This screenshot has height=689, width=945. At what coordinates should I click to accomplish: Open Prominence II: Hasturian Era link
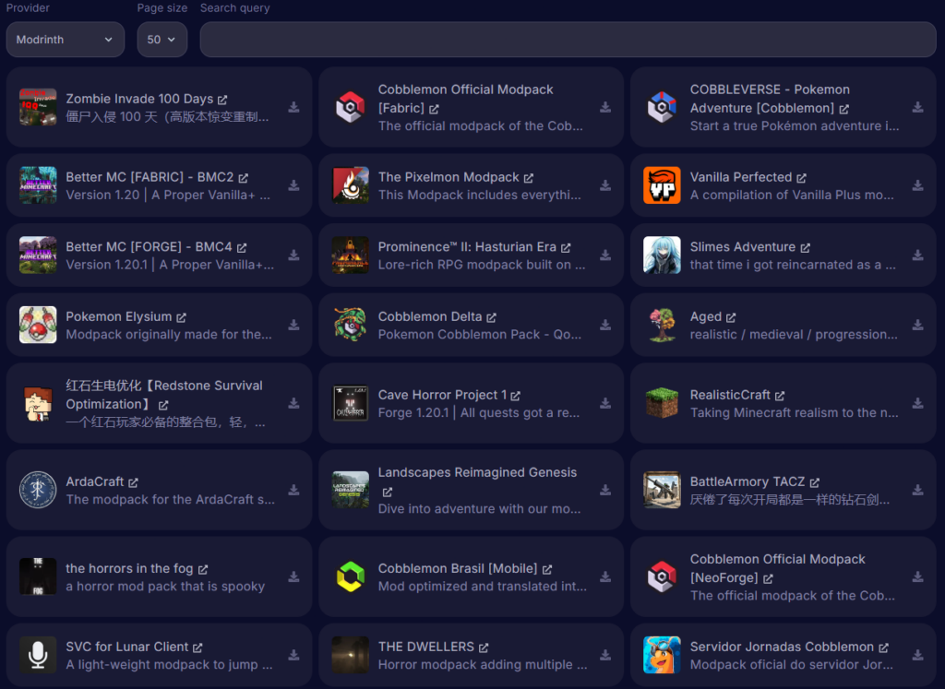pos(467,247)
